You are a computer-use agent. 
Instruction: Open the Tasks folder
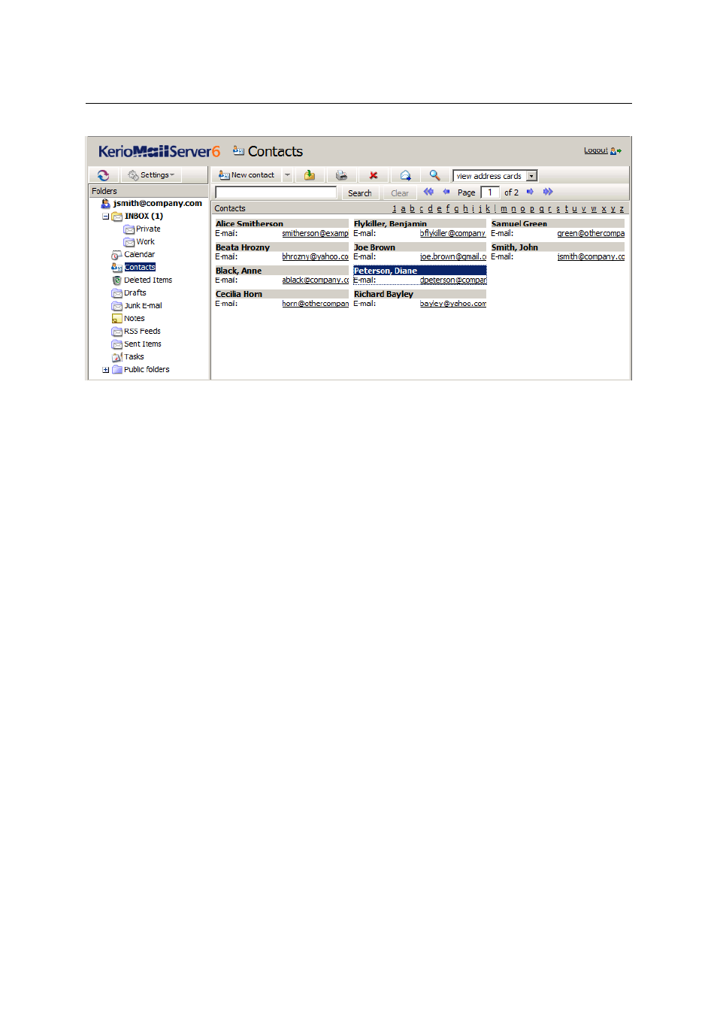[134, 356]
